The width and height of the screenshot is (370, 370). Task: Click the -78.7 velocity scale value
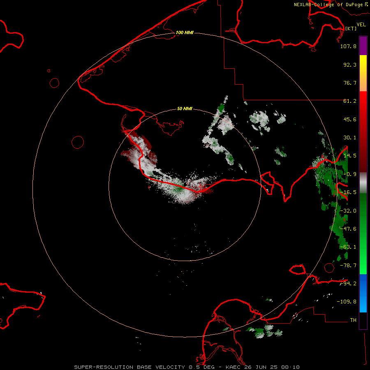pos(348,266)
